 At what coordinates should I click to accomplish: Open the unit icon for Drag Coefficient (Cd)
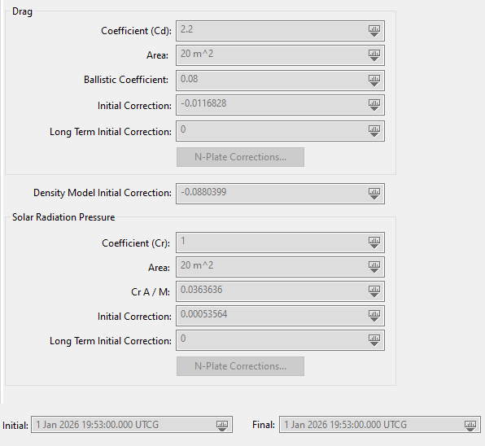(x=374, y=31)
